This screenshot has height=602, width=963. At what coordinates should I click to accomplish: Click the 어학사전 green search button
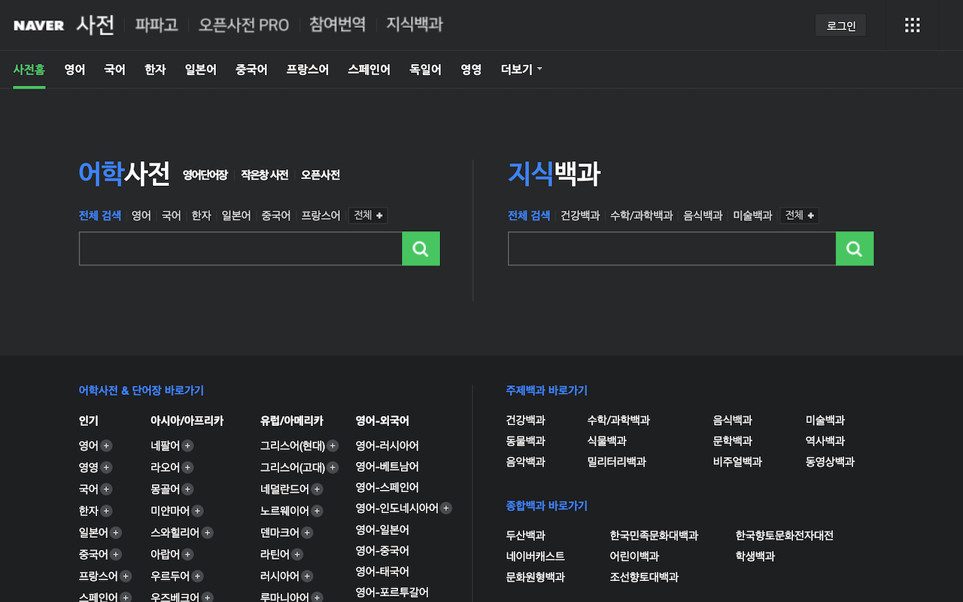point(421,248)
